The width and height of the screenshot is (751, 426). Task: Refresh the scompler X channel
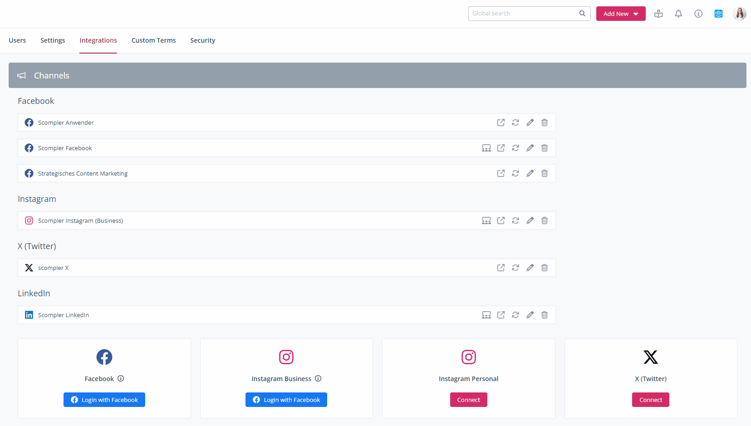(x=515, y=268)
